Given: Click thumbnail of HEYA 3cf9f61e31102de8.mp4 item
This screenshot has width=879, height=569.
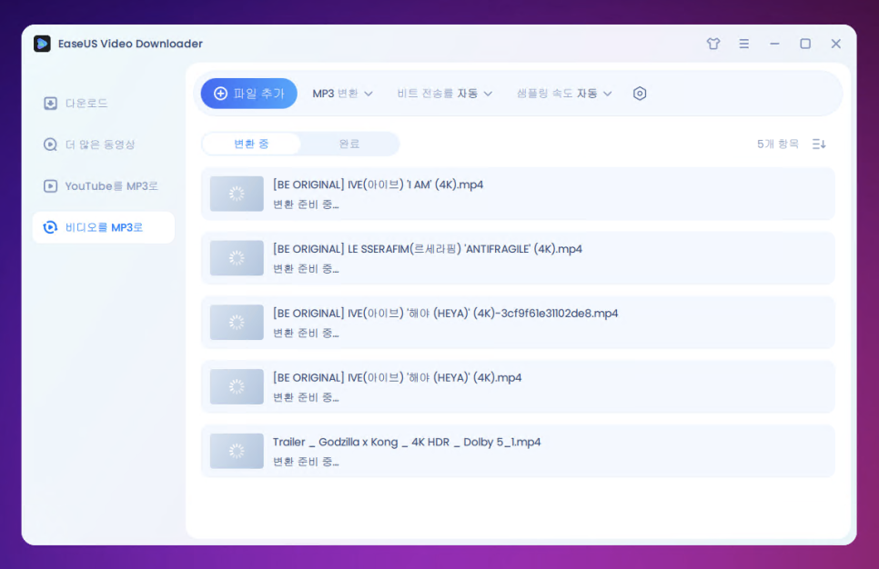Looking at the screenshot, I should 237,323.
